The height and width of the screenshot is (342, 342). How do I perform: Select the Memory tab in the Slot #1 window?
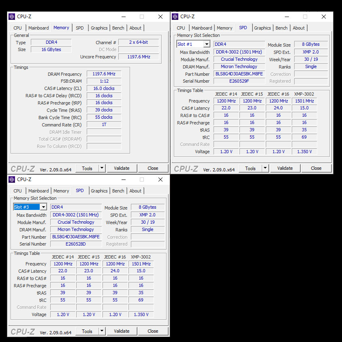pyautogui.click(x=224, y=28)
